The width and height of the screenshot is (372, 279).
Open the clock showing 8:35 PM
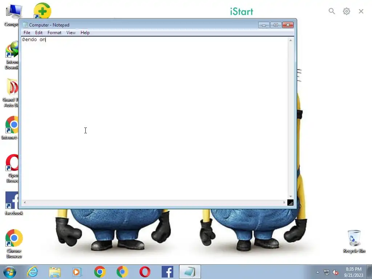353,272
